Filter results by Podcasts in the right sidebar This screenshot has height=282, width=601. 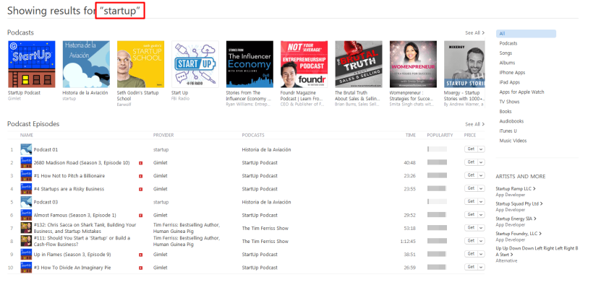pyautogui.click(x=508, y=43)
